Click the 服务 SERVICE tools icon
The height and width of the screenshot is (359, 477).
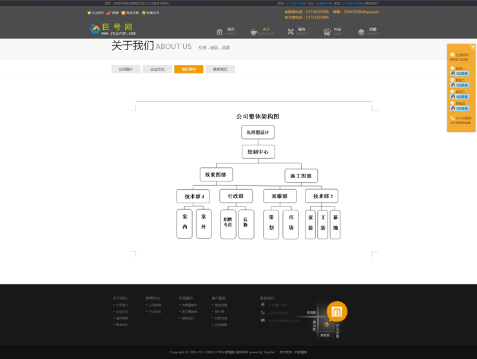291,32
